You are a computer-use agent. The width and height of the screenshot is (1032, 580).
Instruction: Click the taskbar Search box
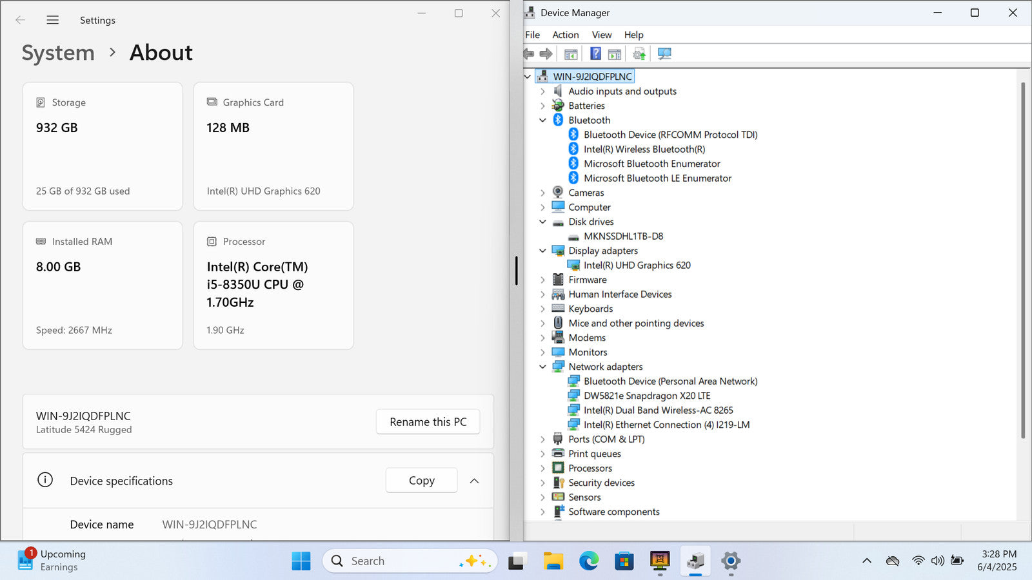click(410, 561)
